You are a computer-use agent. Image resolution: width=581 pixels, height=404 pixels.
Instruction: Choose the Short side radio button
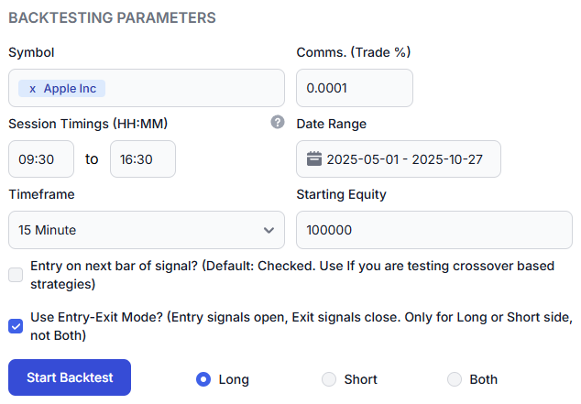329,379
